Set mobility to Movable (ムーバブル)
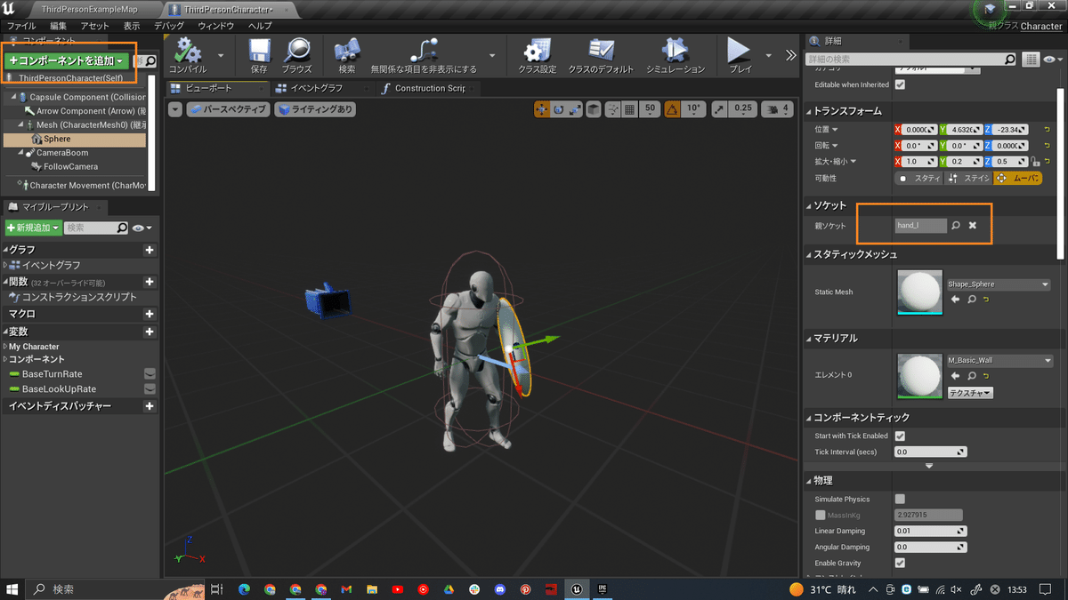 1017,178
